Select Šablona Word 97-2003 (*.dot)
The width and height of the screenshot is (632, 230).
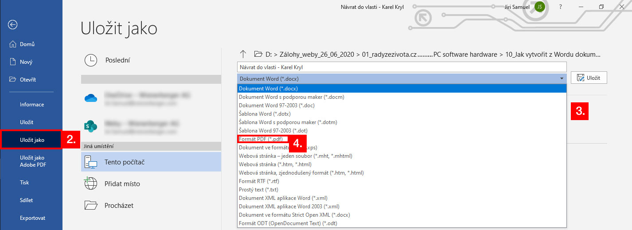[402, 130]
